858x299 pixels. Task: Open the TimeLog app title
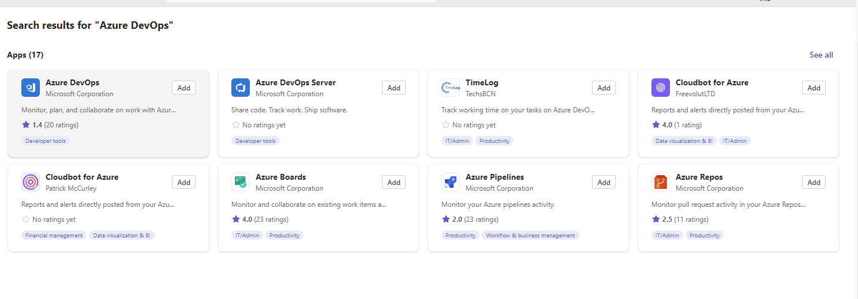coord(482,82)
